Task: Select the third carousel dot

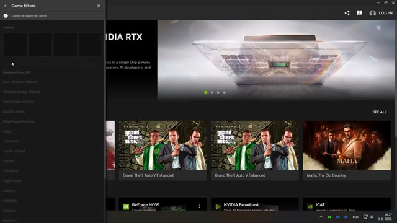Action: coord(218,92)
